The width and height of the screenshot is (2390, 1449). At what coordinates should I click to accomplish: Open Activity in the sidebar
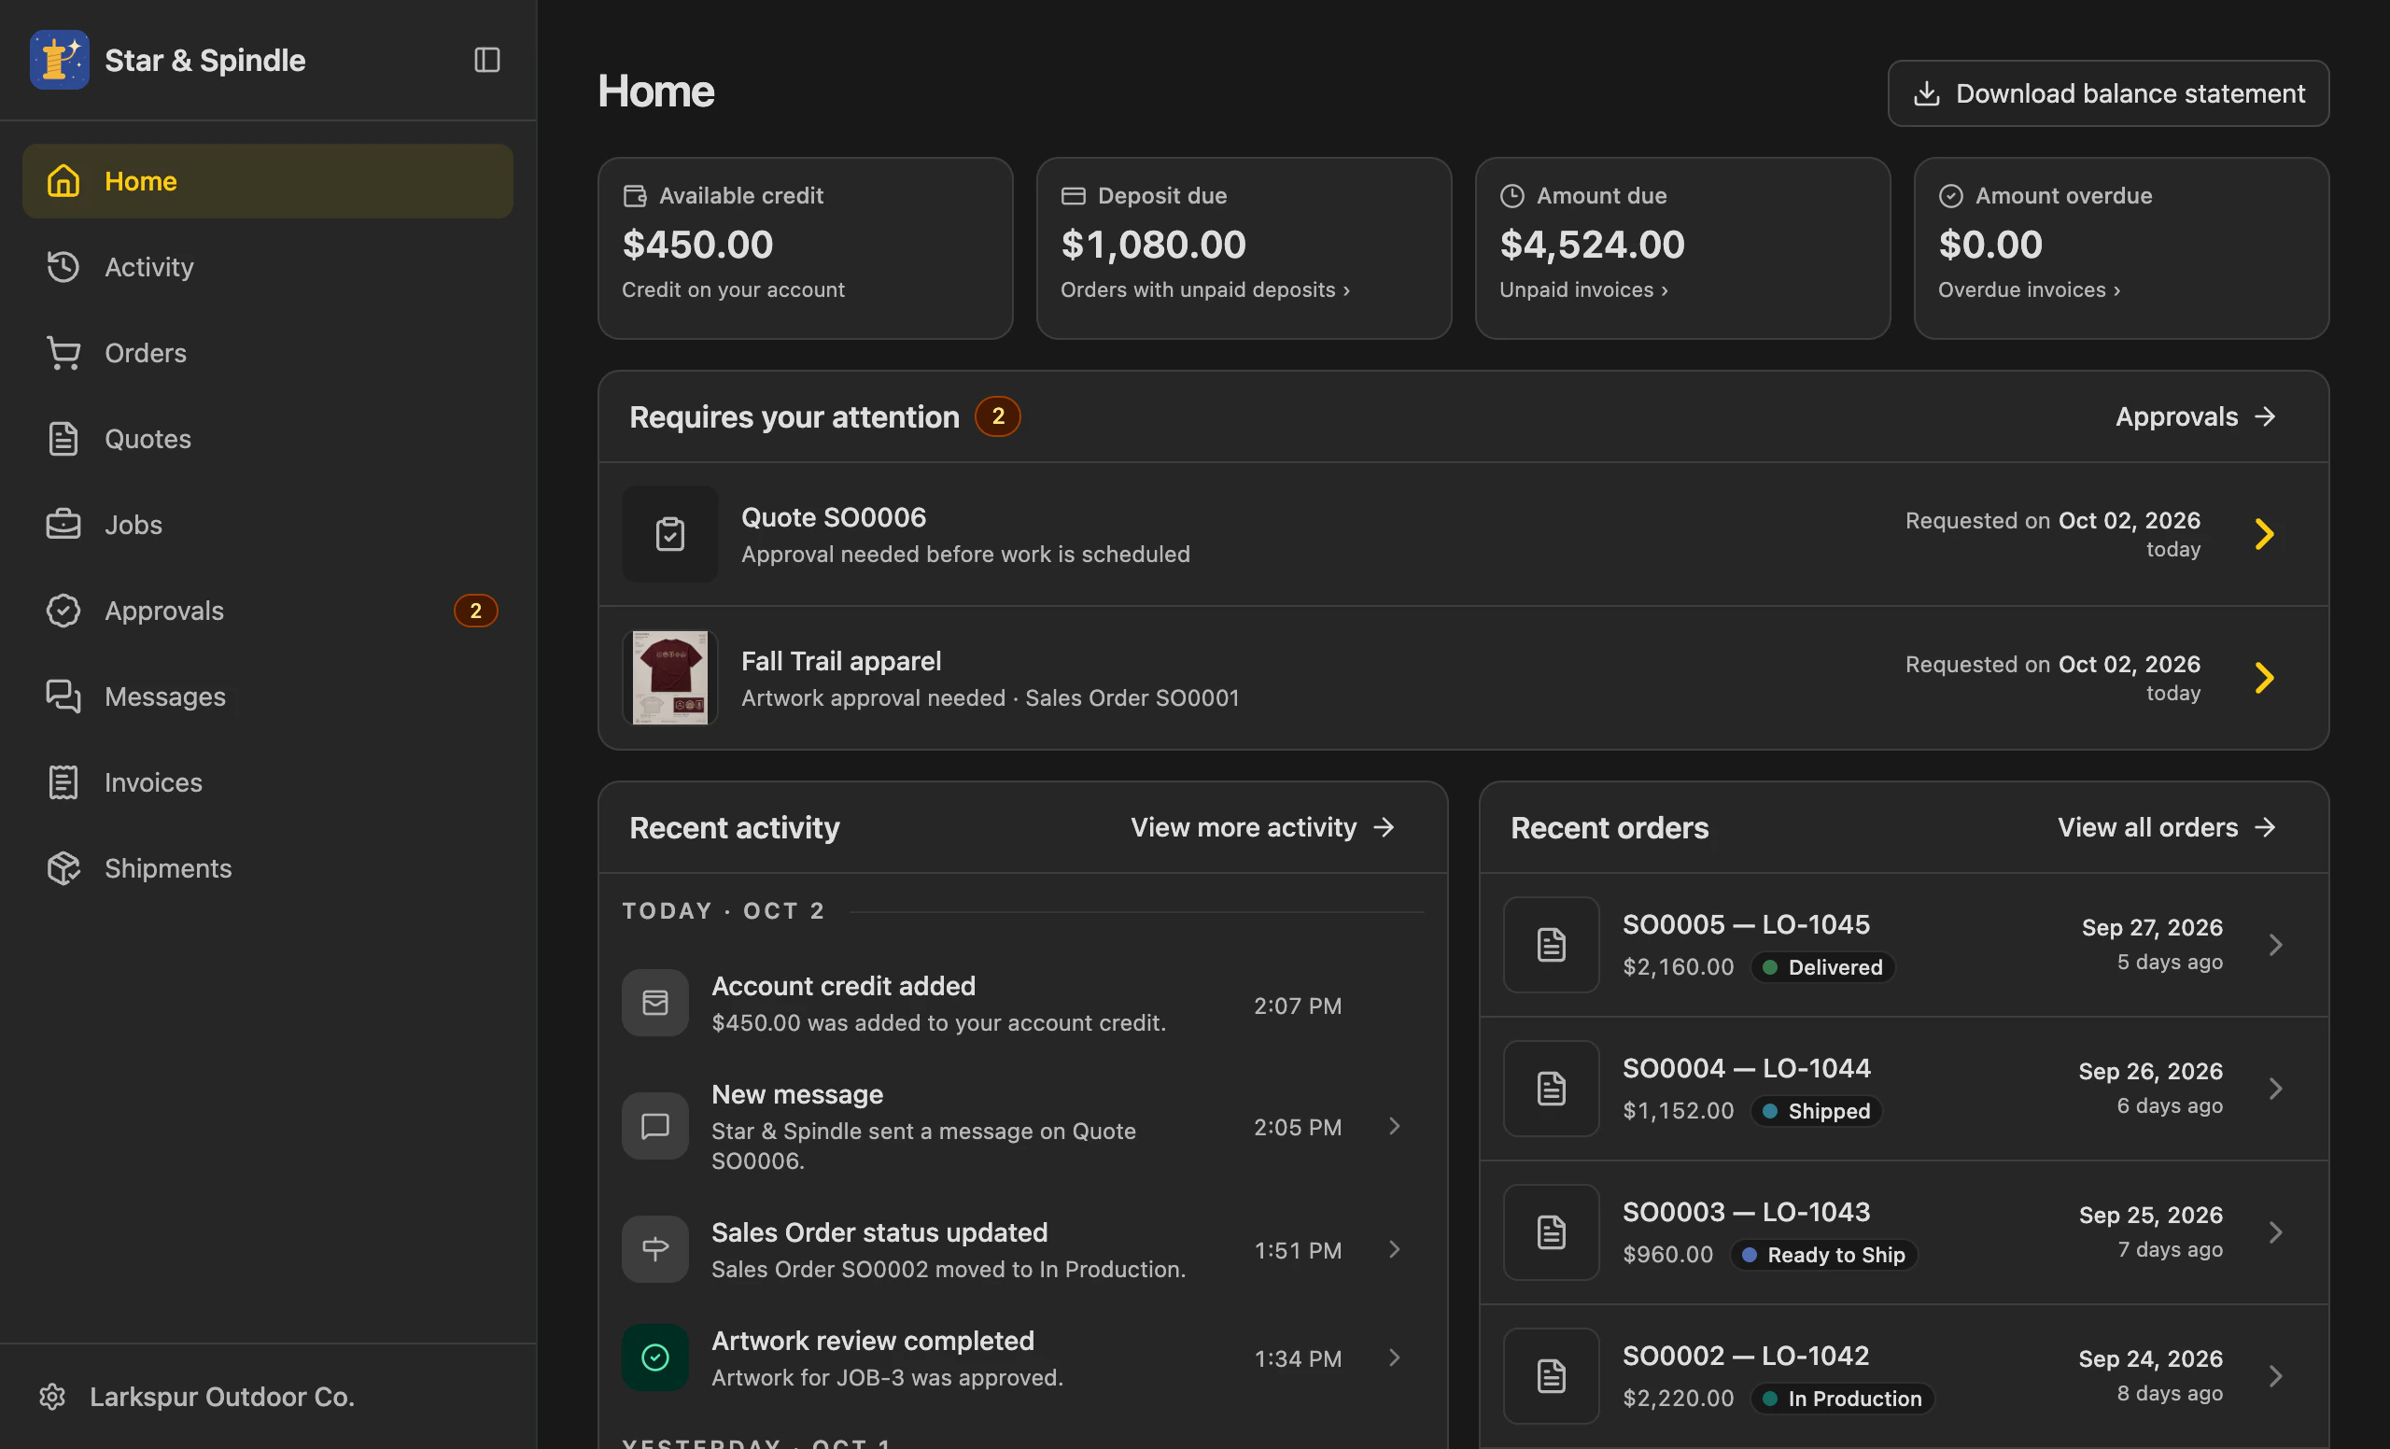tap(268, 267)
